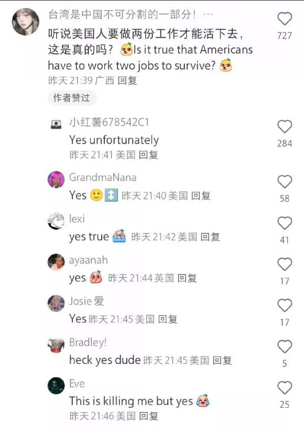
Task: Like lexi's 'yes true' reply
Action: coord(284,223)
